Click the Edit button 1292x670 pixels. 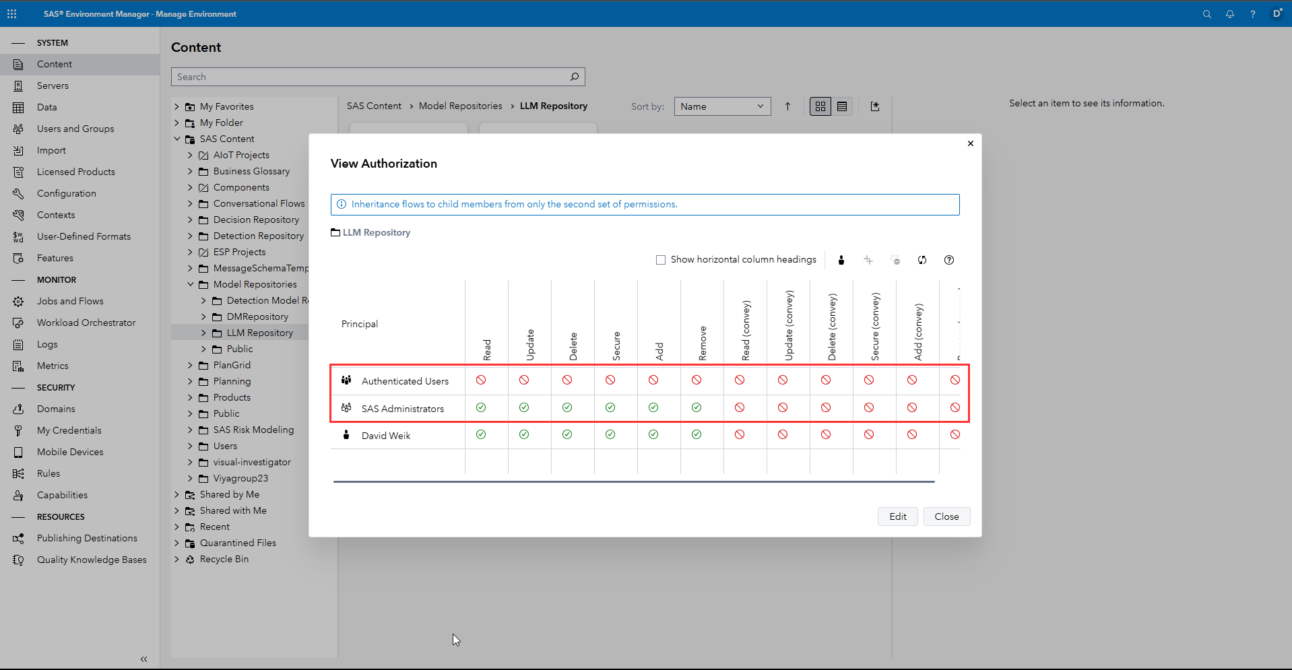coord(897,516)
